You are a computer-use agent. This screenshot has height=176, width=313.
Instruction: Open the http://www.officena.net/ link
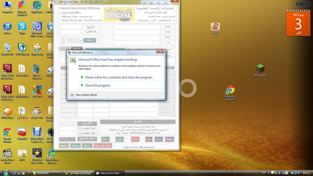pos(139,147)
